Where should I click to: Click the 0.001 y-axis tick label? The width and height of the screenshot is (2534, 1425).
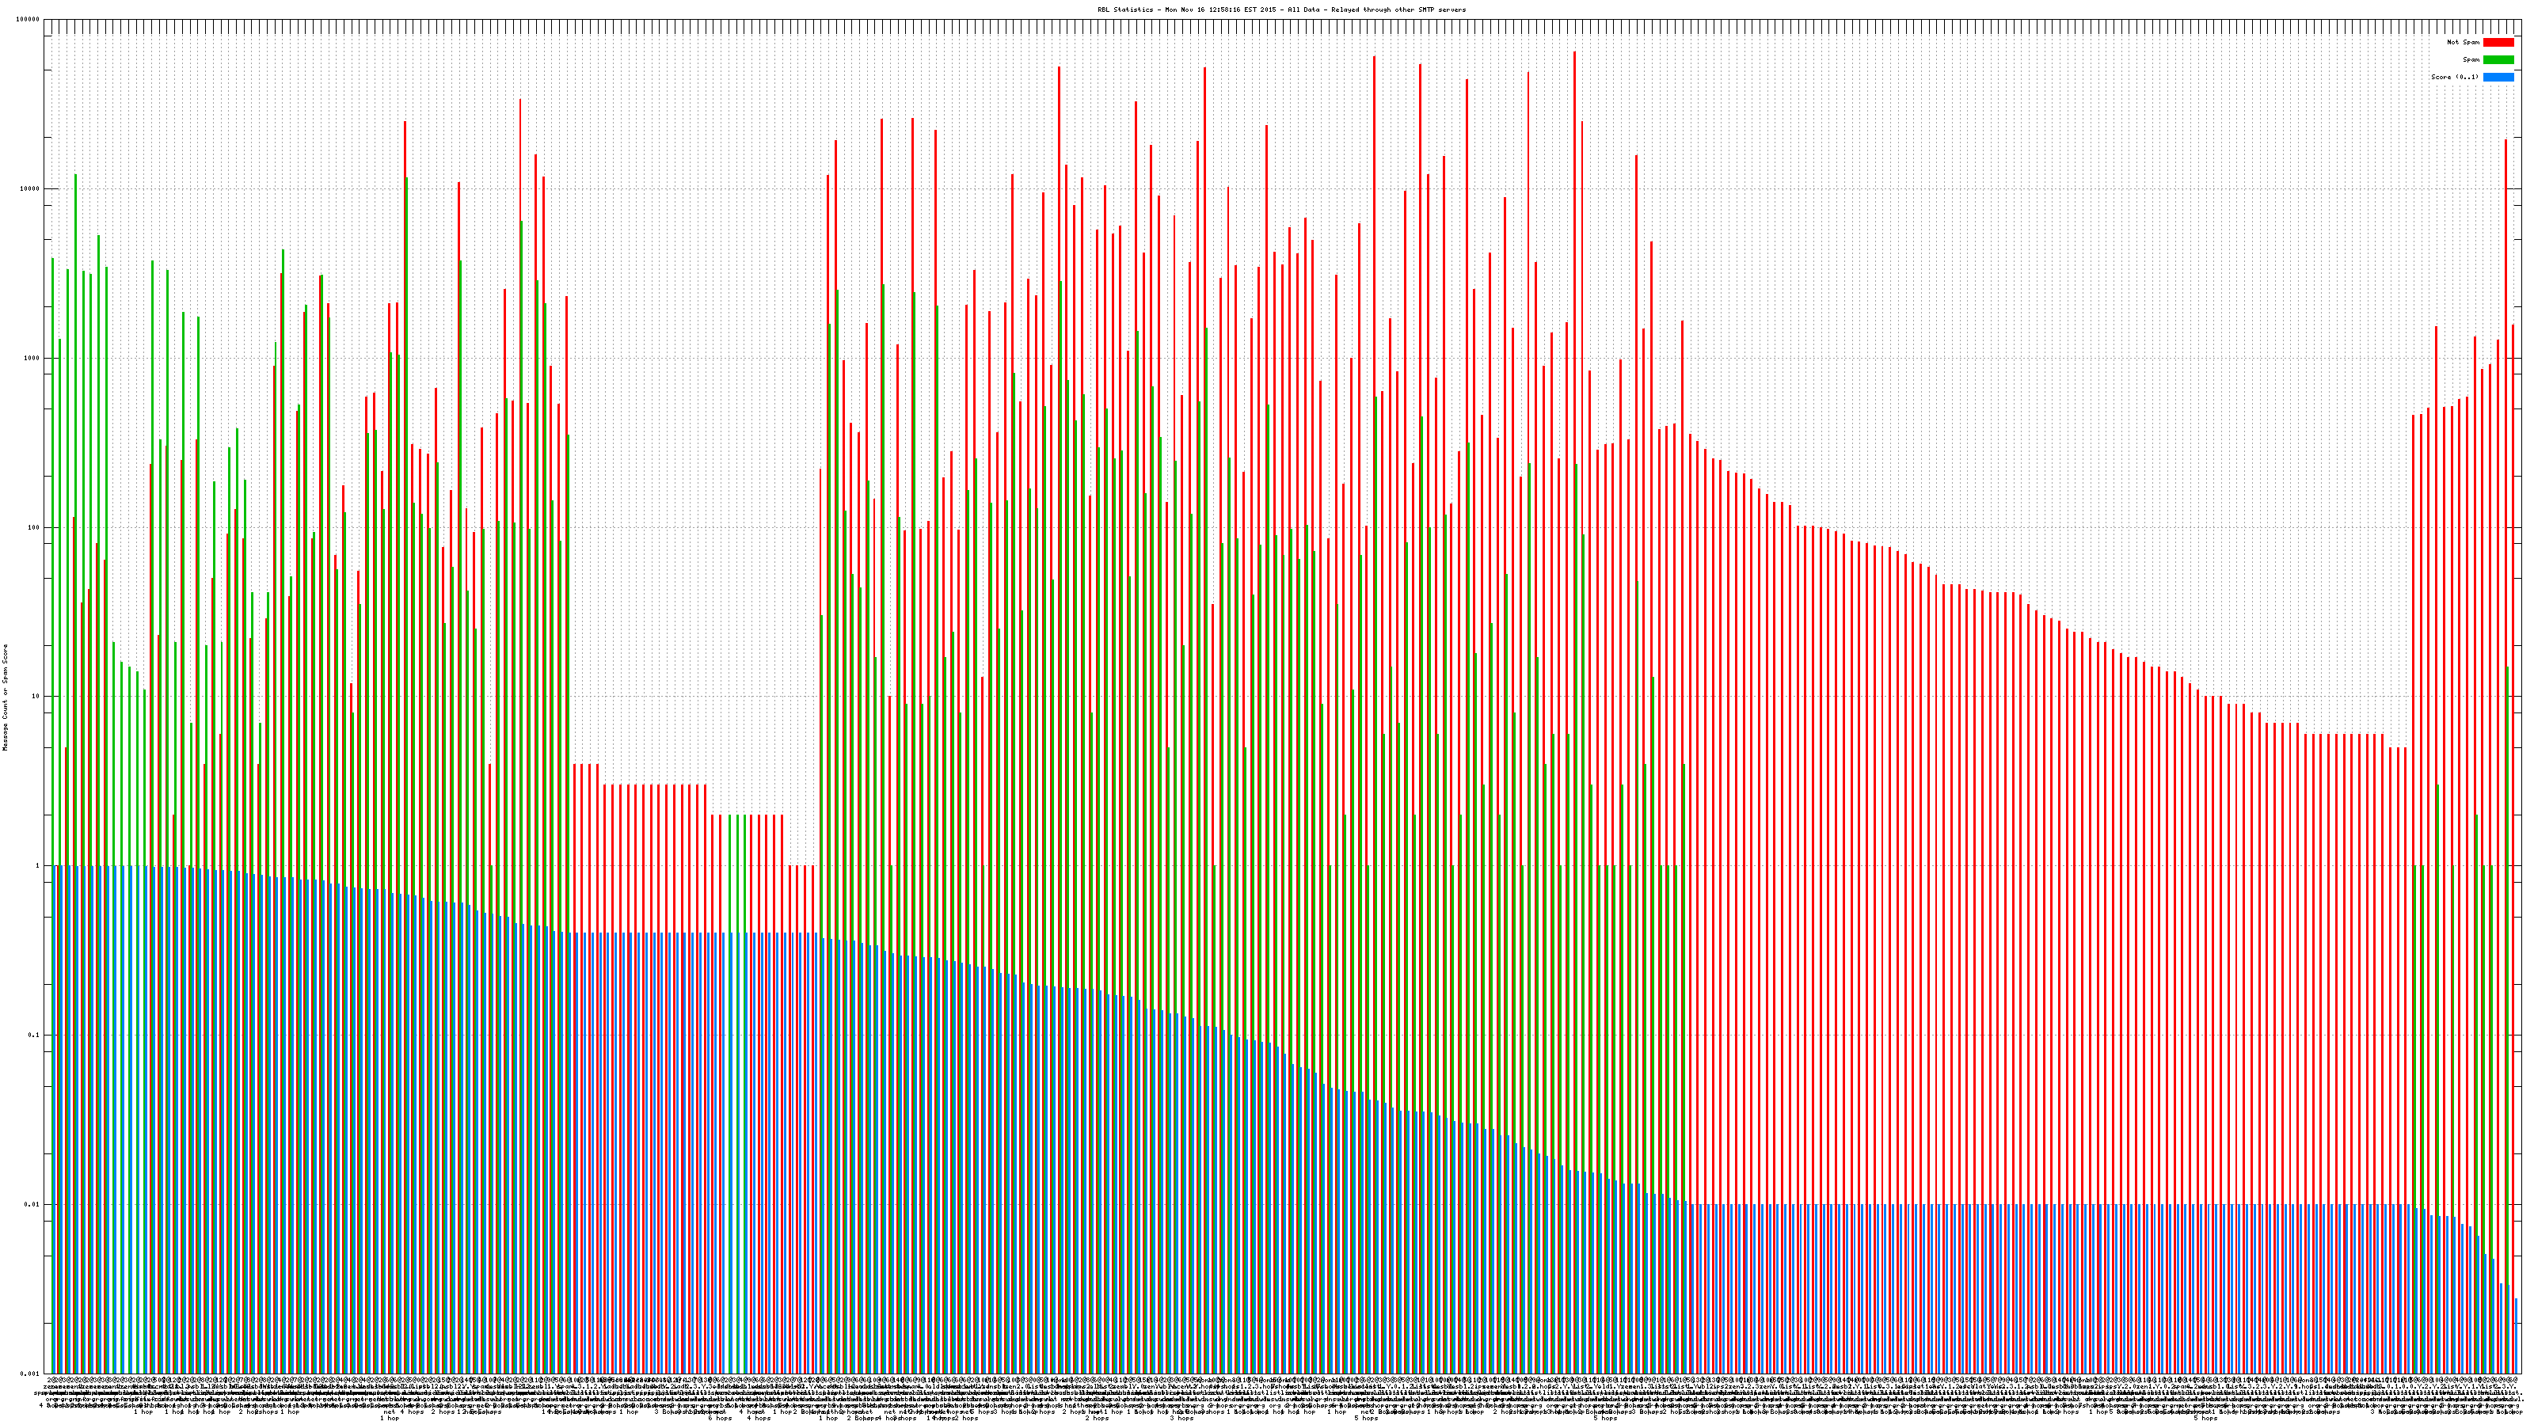tap(31, 1373)
